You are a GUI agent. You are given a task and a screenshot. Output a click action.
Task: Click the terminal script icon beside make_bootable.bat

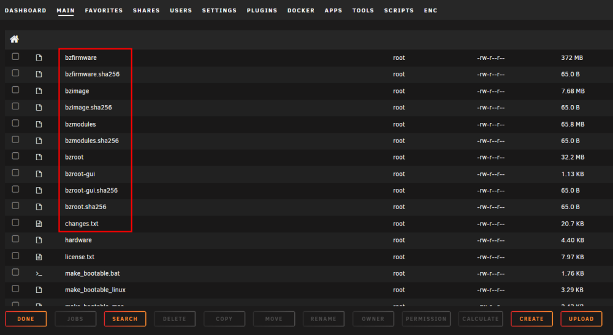[39, 273]
